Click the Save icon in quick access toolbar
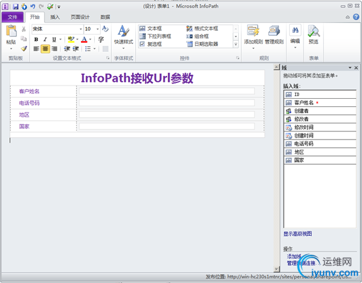 click(16, 6)
